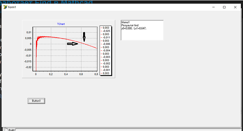The height and width of the screenshot is (131, 243).
Task: Click the "Результат find" line in memo
Action: coord(130,25)
